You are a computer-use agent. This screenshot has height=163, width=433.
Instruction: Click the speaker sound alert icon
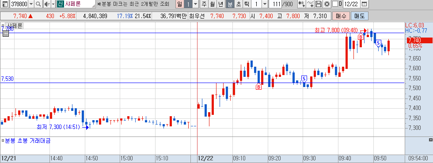46,4
